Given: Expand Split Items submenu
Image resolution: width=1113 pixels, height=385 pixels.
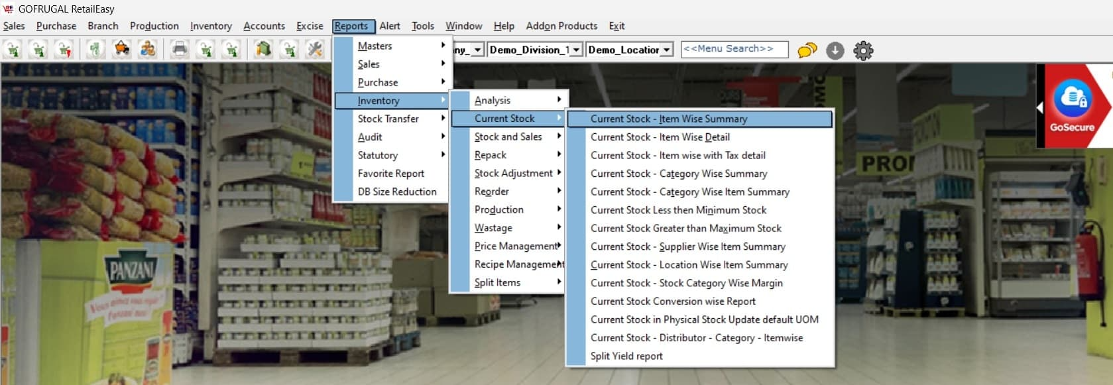Looking at the screenshot, I should coord(508,282).
